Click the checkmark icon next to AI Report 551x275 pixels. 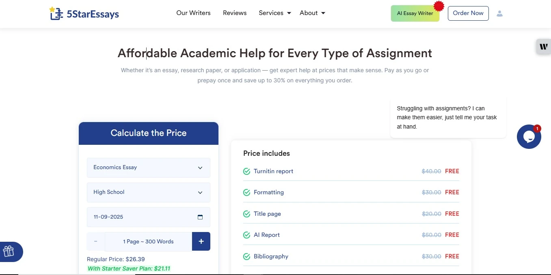(246, 235)
